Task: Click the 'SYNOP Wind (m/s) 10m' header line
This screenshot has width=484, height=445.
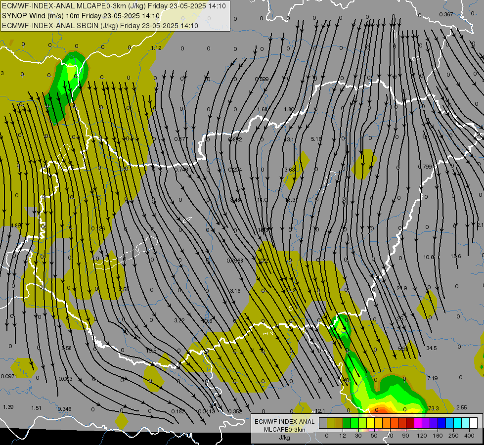Action: (x=81, y=16)
